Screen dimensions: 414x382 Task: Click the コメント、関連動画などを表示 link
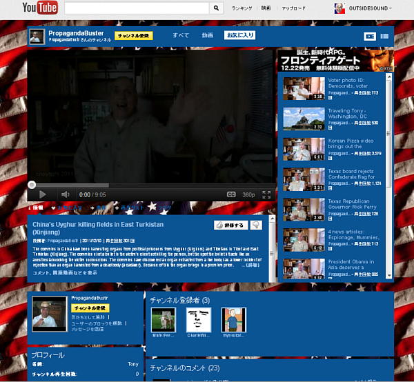(65, 273)
